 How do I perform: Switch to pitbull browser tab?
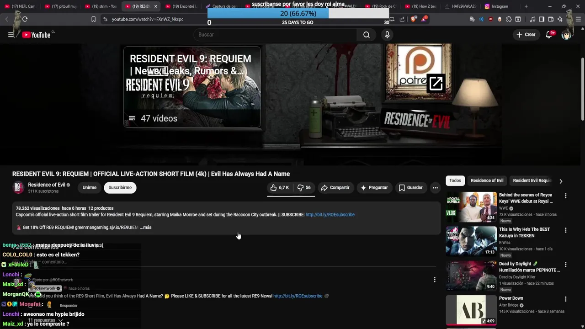click(x=61, y=6)
